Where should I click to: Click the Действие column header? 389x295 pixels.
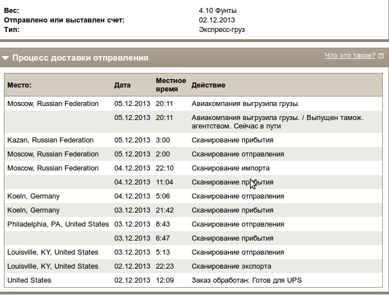pyautogui.click(x=209, y=85)
